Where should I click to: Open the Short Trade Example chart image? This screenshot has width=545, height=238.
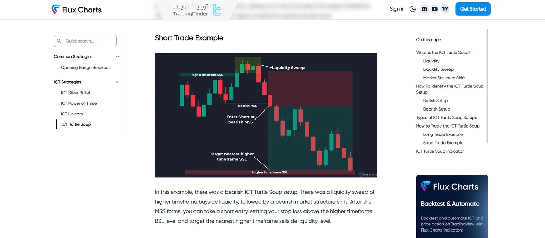[266, 115]
